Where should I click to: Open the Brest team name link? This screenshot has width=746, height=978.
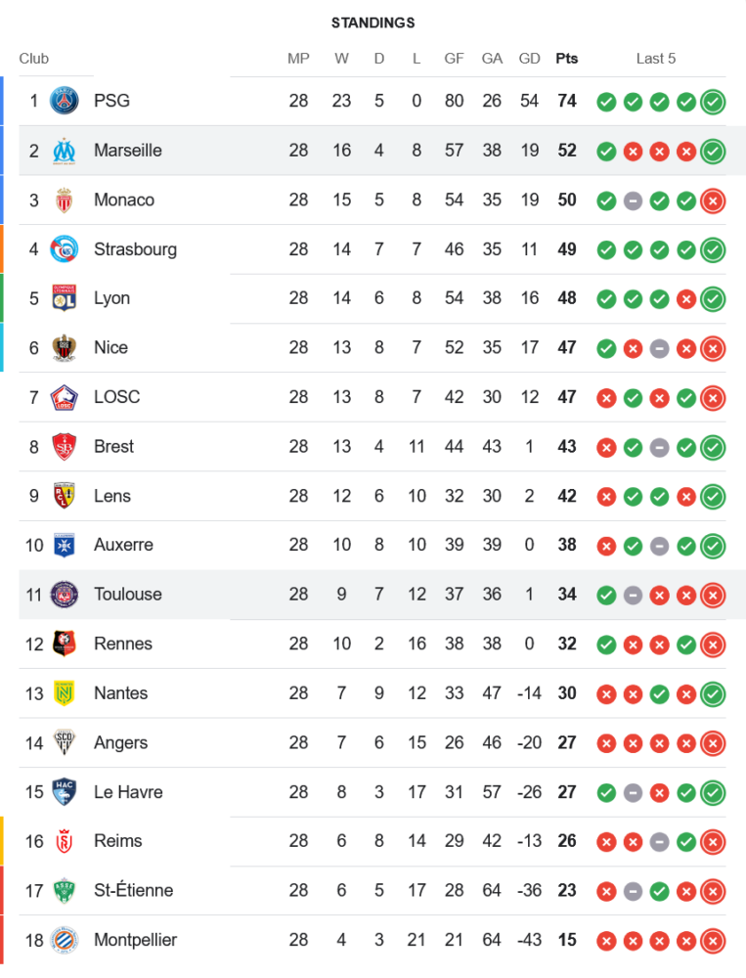coord(113,446)
